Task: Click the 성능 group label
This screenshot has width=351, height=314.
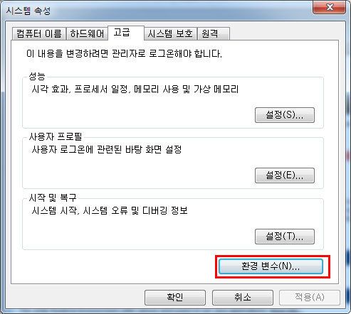Action: click(37, 76)
